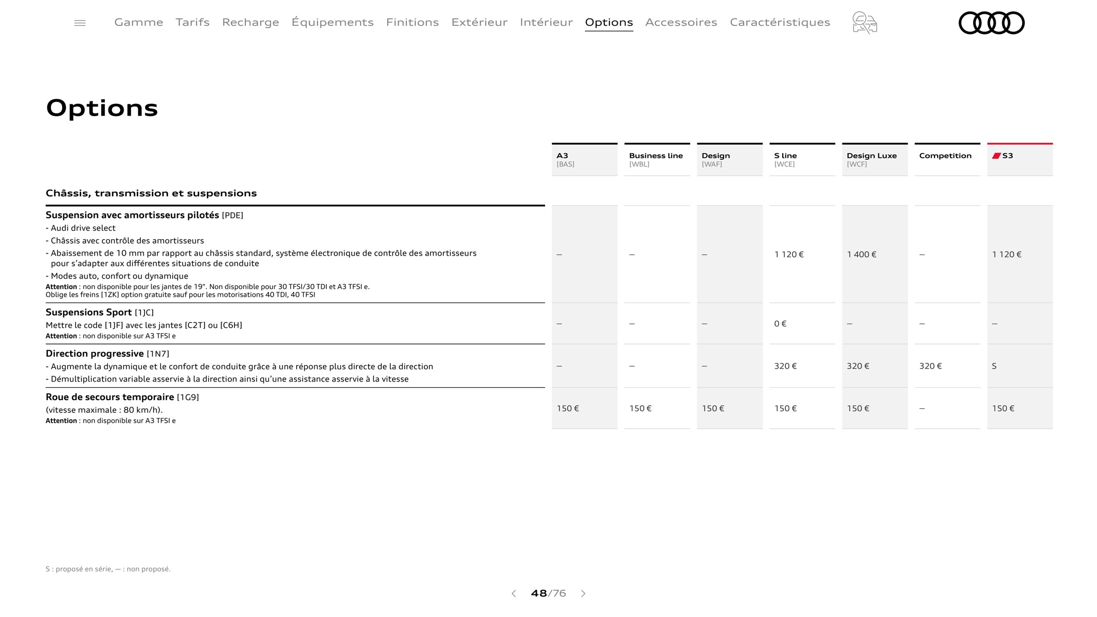Image resolution: width=1097 pixels, height=617 pixels.
Task: Click the vitesse maximale 80 km/h line
Action: tap(104, 410)
